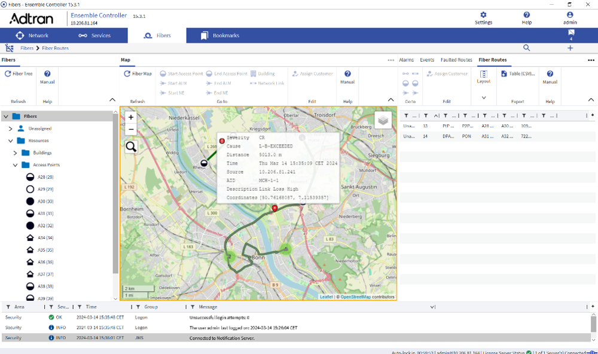Select access point A37 (37)

[x=39, y=274]
